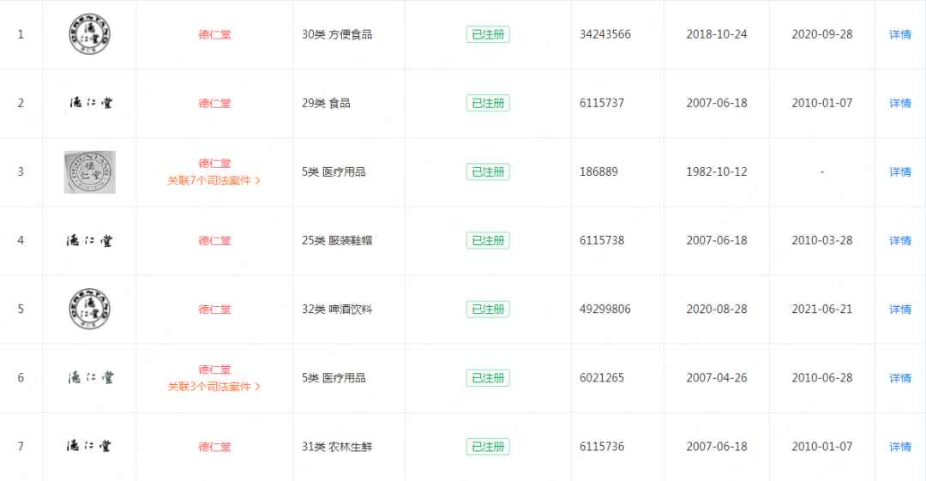Click calligraphy trademark image for 29类 食品
Image resolution: width=926 pixels, height=481 pixels.
pos(90,103)
